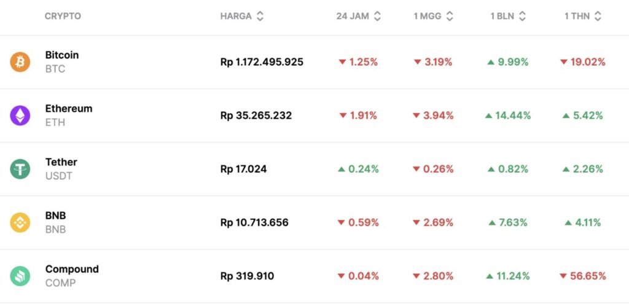Click the Ethereum coin icon
The width and height of the screenshot is (629, 306).
click(x=20, y=116)
